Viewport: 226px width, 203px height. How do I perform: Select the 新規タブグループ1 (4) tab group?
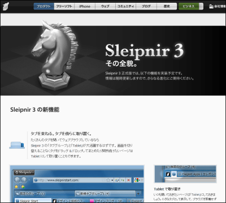[x=105, y=193]
